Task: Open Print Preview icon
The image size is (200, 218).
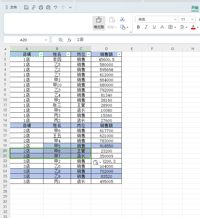Action: click(x=48, y=7)
